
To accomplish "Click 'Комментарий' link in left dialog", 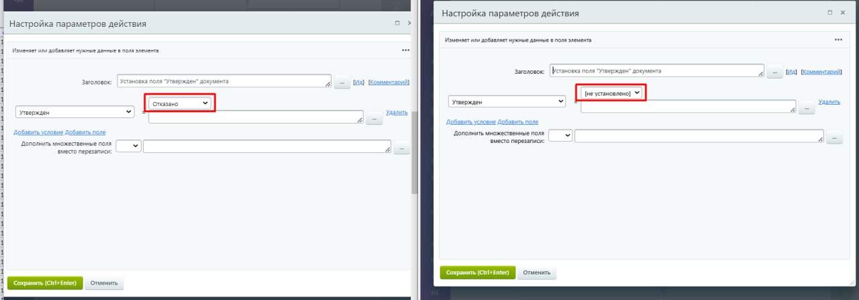I will click(389, 82).
